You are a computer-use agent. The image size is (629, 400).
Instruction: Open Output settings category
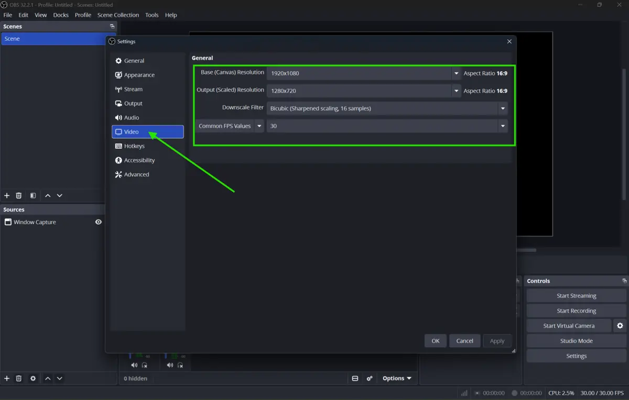coord(148,103)
